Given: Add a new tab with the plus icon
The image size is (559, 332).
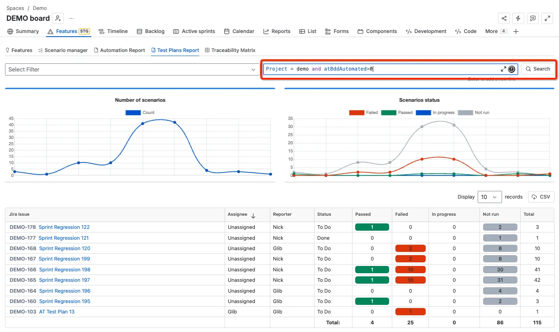Looking at the screenshot, I should click(516, 31).
